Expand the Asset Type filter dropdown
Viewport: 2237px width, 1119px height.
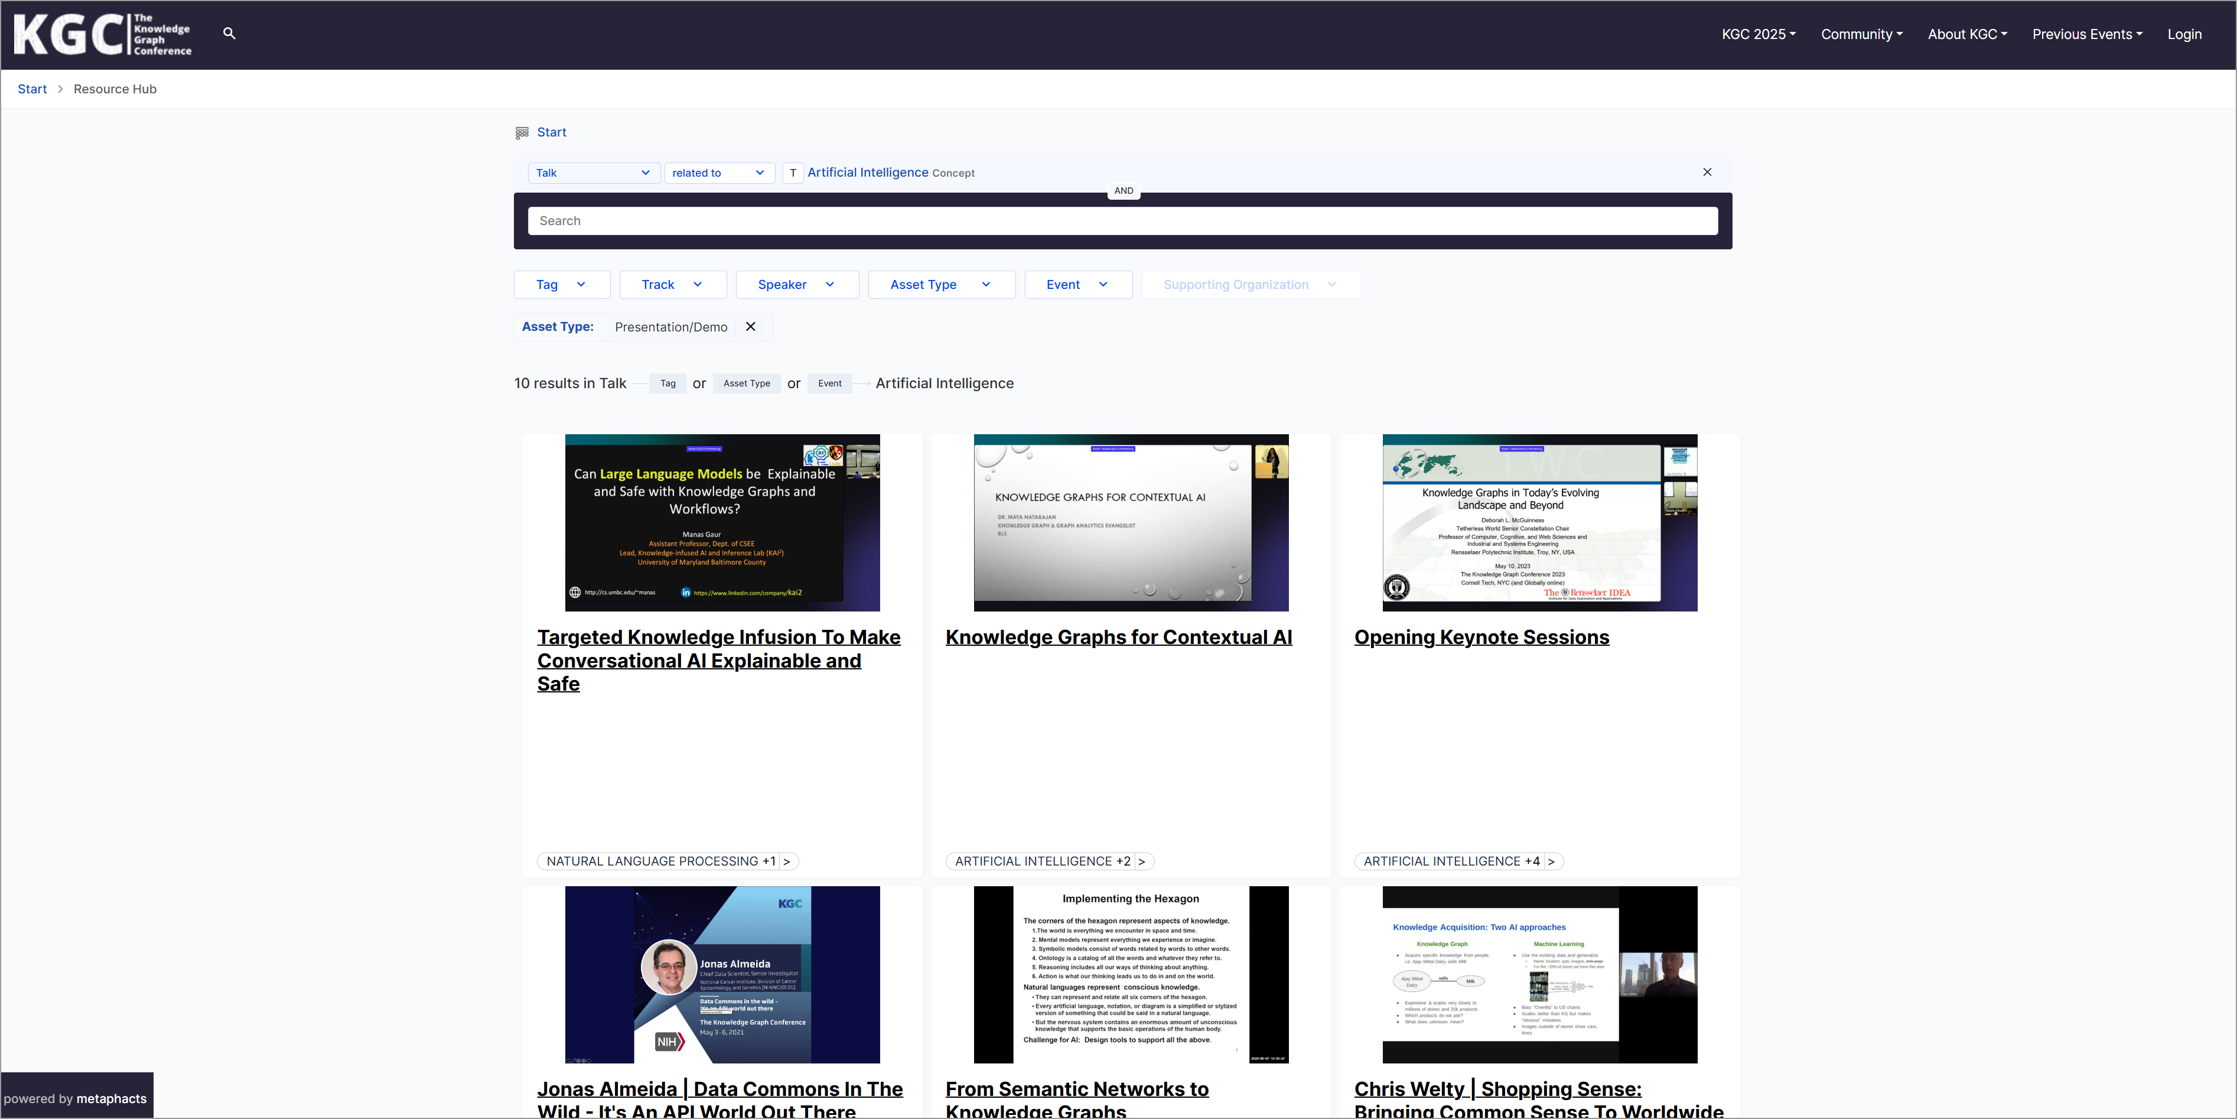click(940, 285)
